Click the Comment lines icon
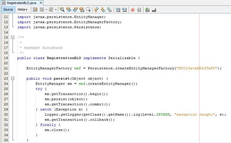 [x=147, y=10]
